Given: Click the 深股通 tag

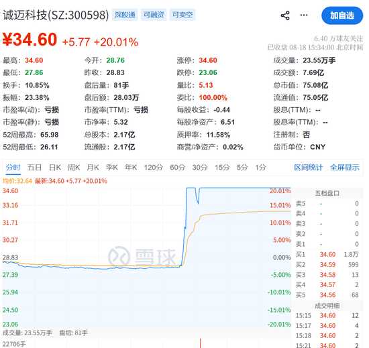Looking at the screenshot, I should coord(125,15).
